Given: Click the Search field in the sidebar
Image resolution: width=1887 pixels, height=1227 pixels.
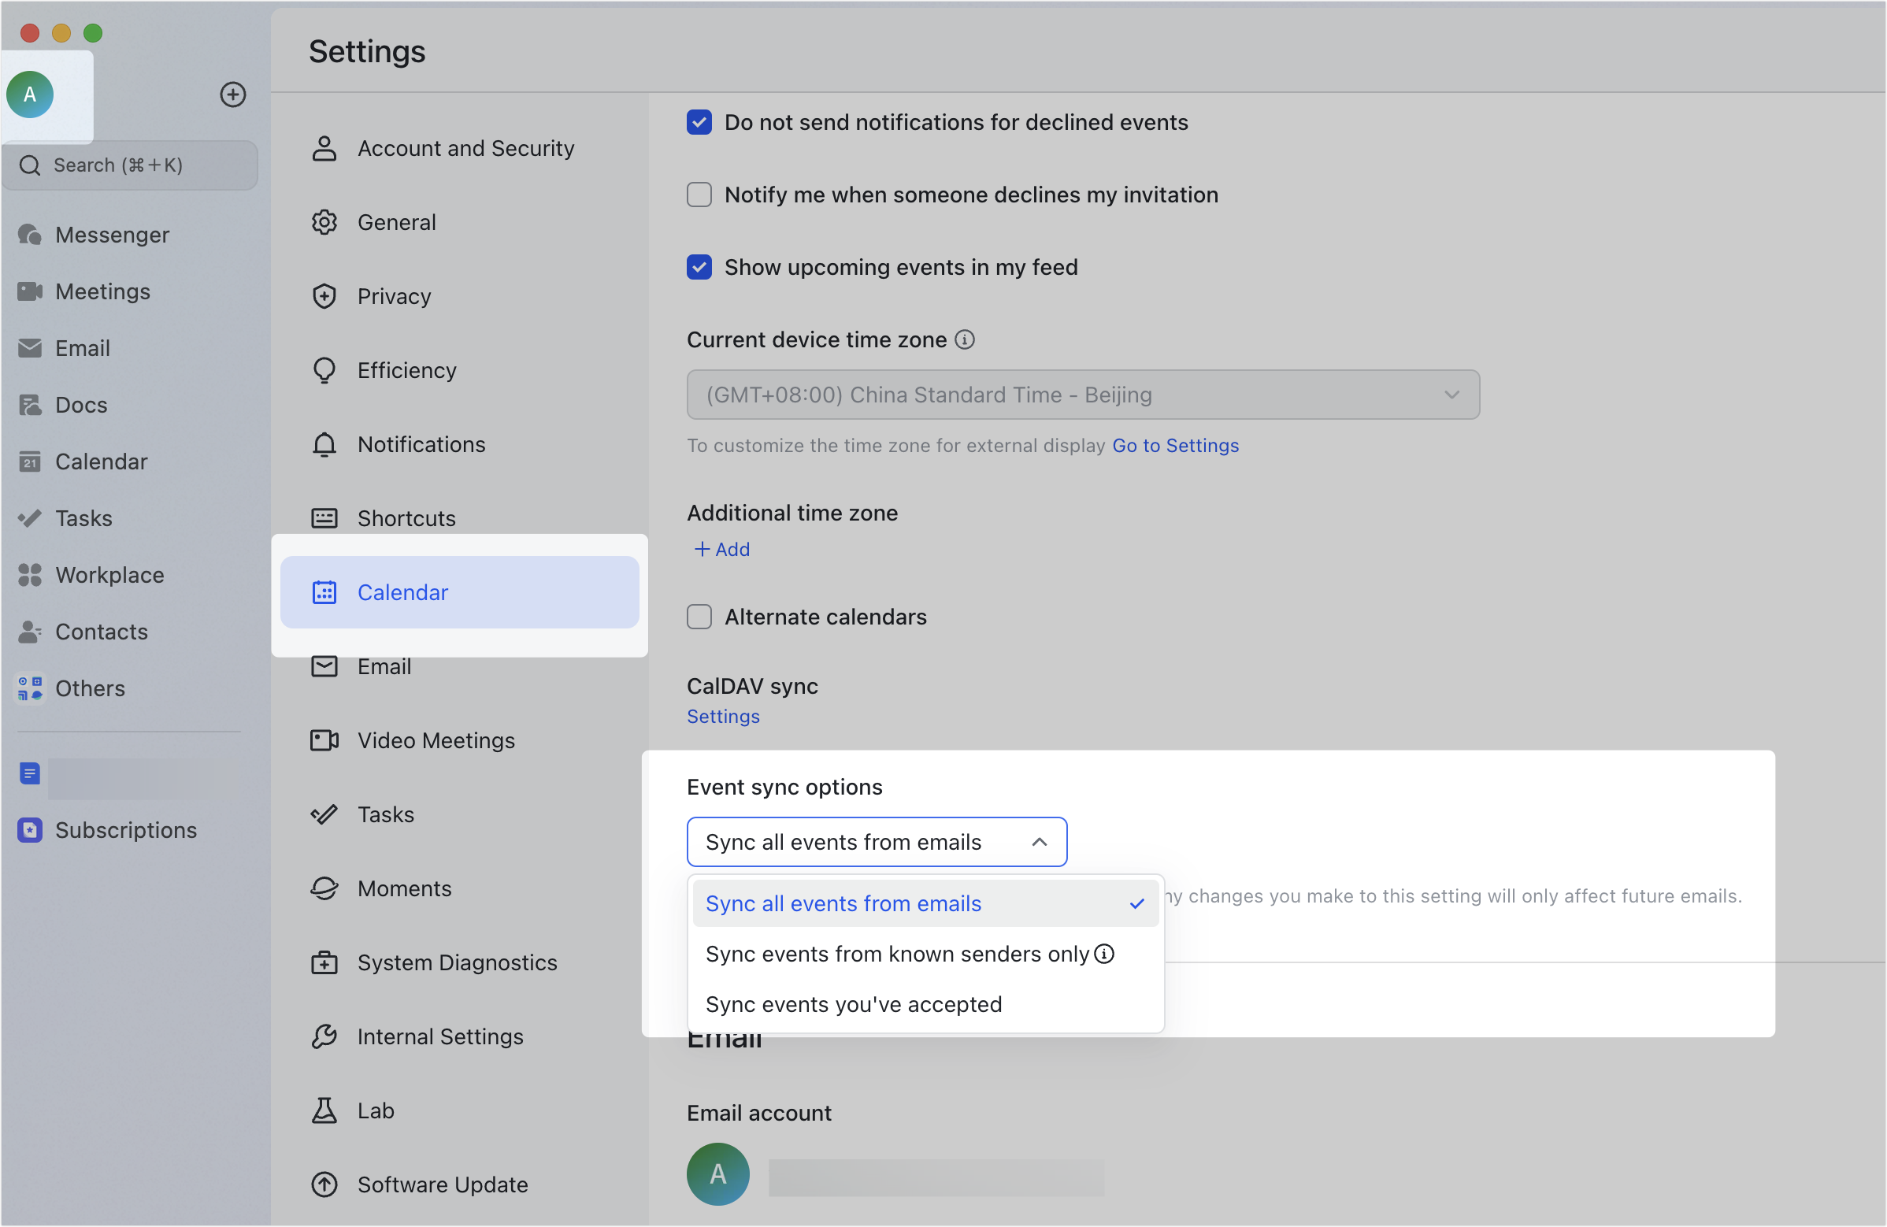Looking at the screenshot, I should 129,165.
